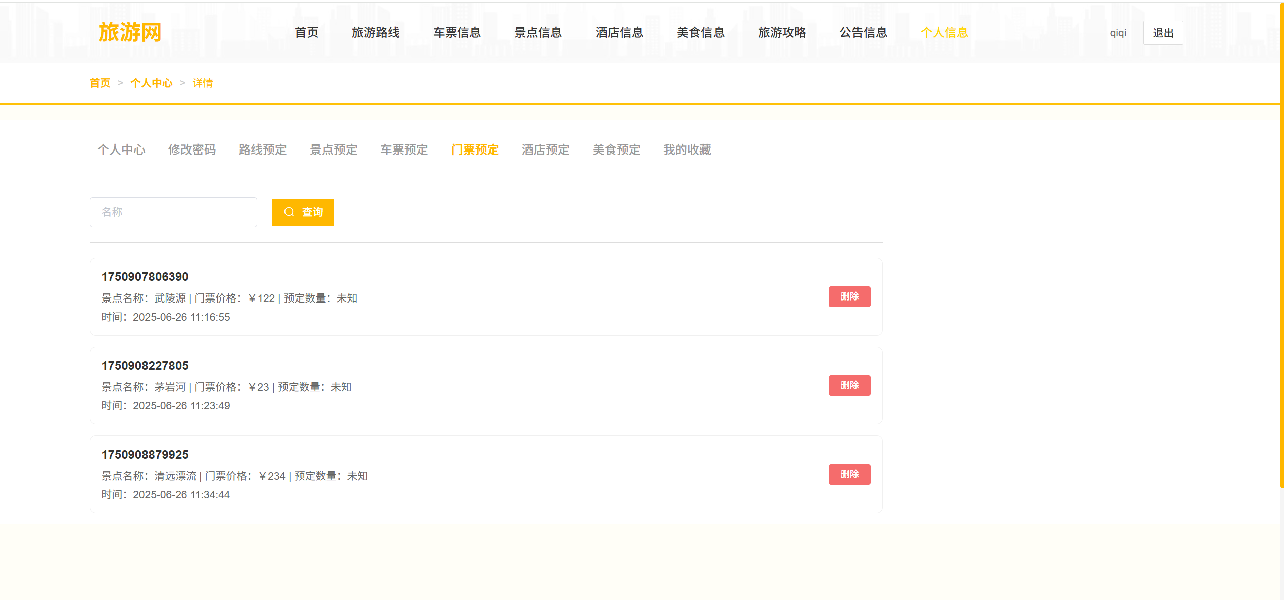This screenshot has height=600, width=1284.
Task: Click the 旅游网 site logo
Action: (130, 32)
